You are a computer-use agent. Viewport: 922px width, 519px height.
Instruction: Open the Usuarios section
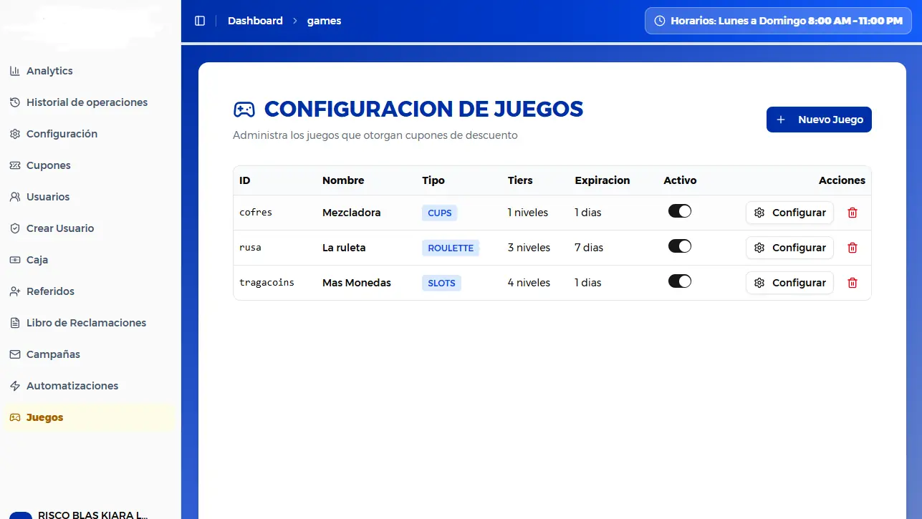(90, 197)
